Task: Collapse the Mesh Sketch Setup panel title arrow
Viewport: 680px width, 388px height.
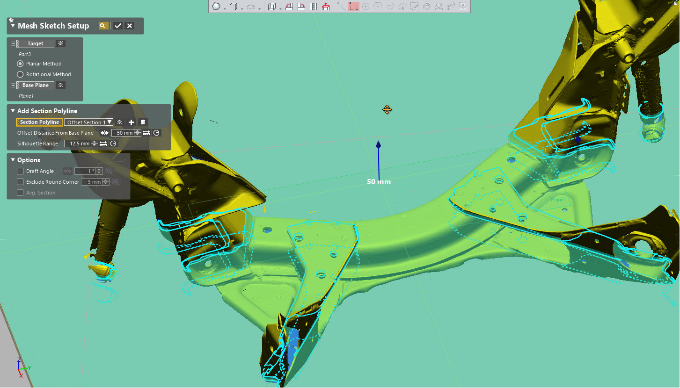Action: pyautogui.click(x=13, y=26)
